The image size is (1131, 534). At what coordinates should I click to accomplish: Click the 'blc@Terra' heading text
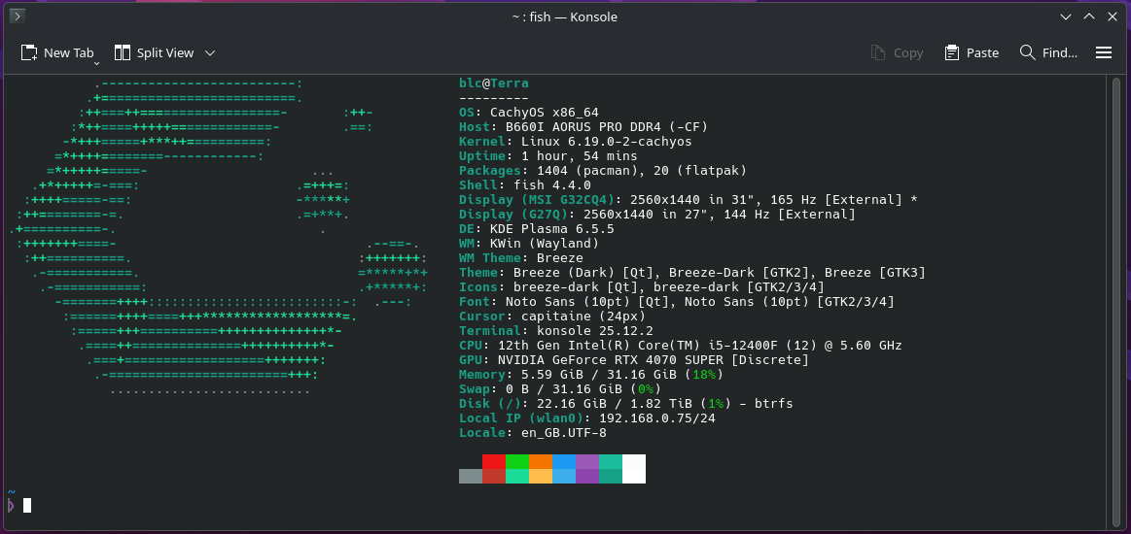(494, 83)
